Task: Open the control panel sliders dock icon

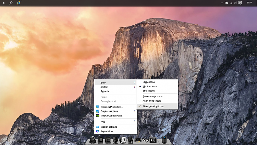Action: [153, 140]
